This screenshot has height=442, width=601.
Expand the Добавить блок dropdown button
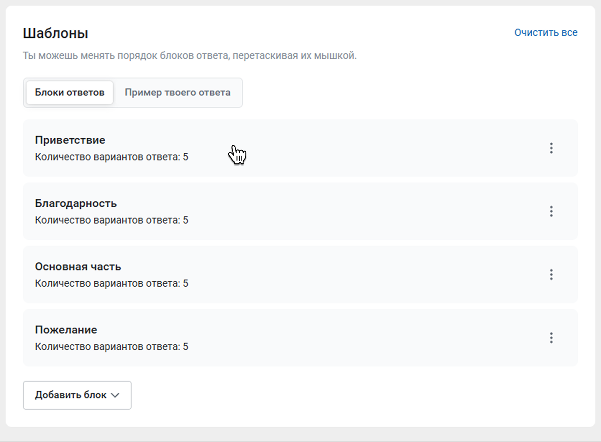coord(77,395)
